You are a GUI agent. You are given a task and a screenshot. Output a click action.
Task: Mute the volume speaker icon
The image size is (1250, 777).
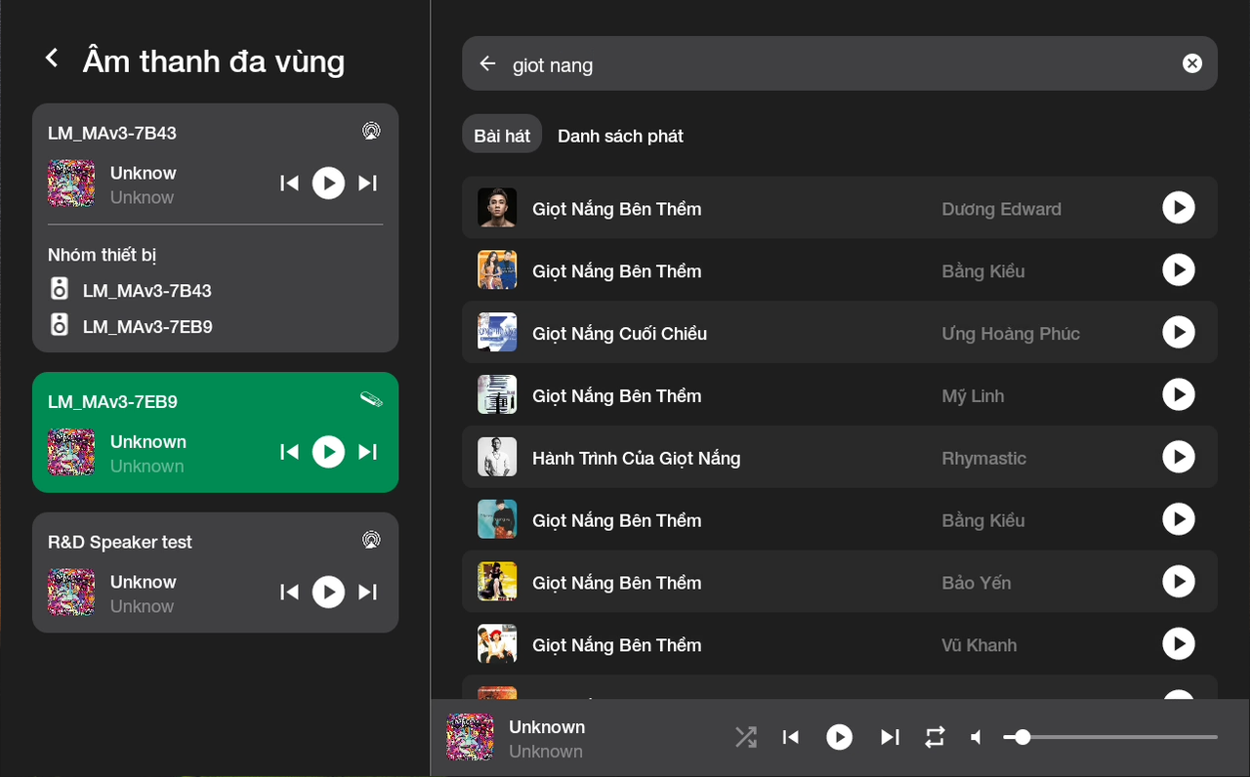977,738
